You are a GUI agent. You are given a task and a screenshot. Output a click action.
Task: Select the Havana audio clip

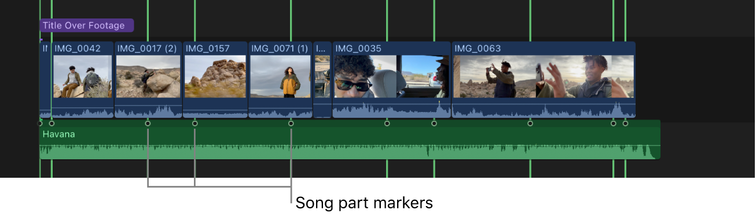point(350,140)
